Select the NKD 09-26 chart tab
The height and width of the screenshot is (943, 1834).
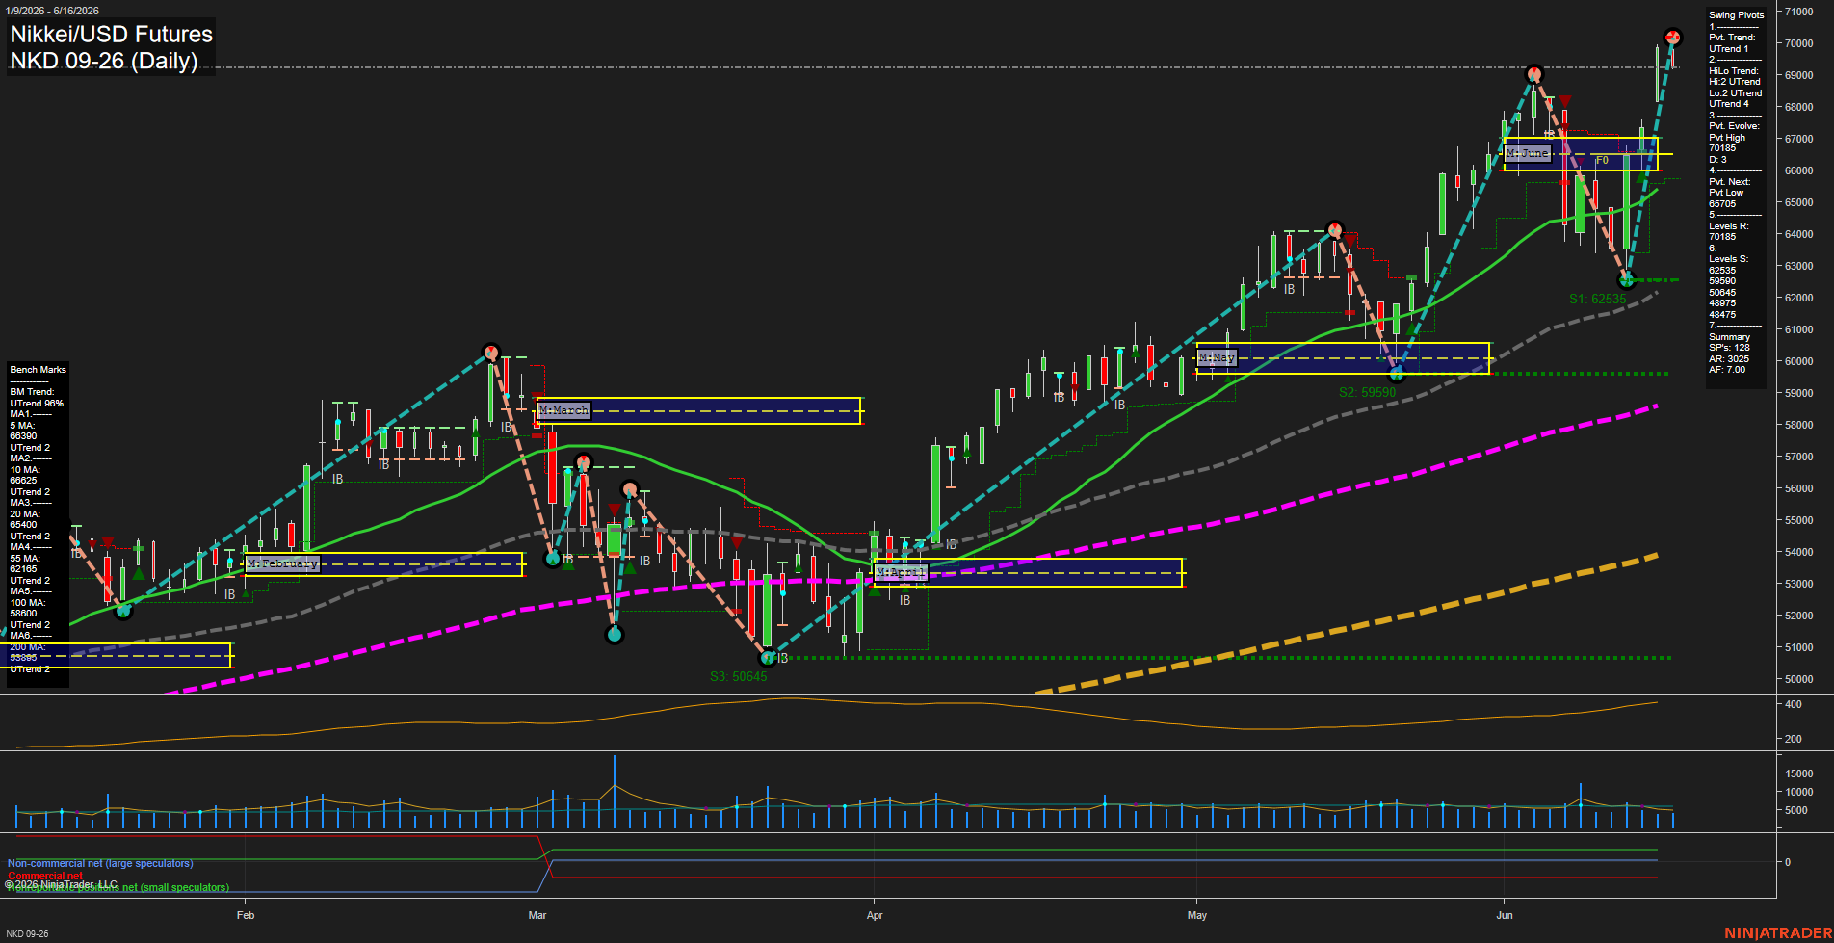[x=27, y=933]
